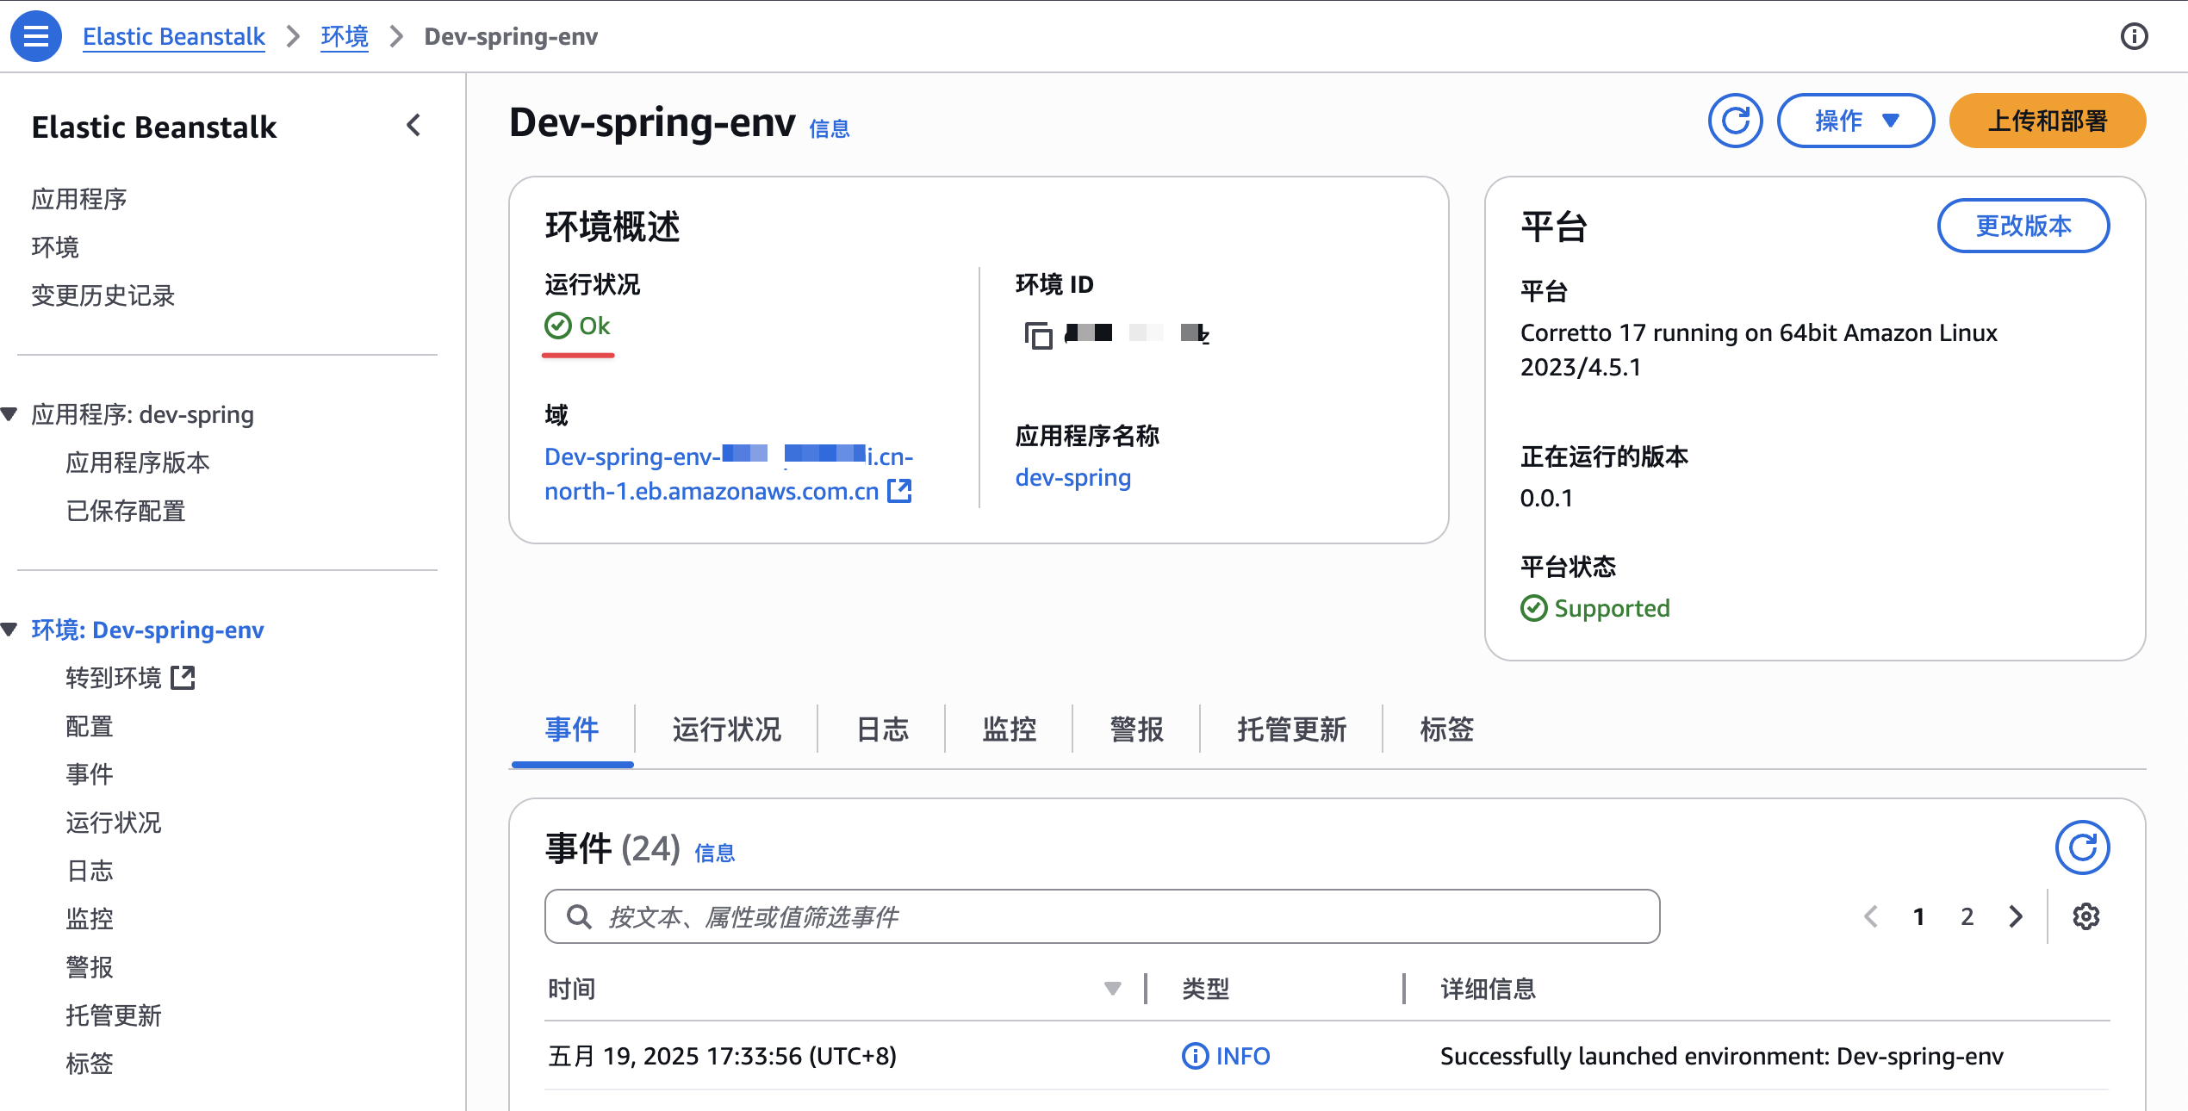
Task: Open the hamburger navigation menu
Action: point(35,36)
